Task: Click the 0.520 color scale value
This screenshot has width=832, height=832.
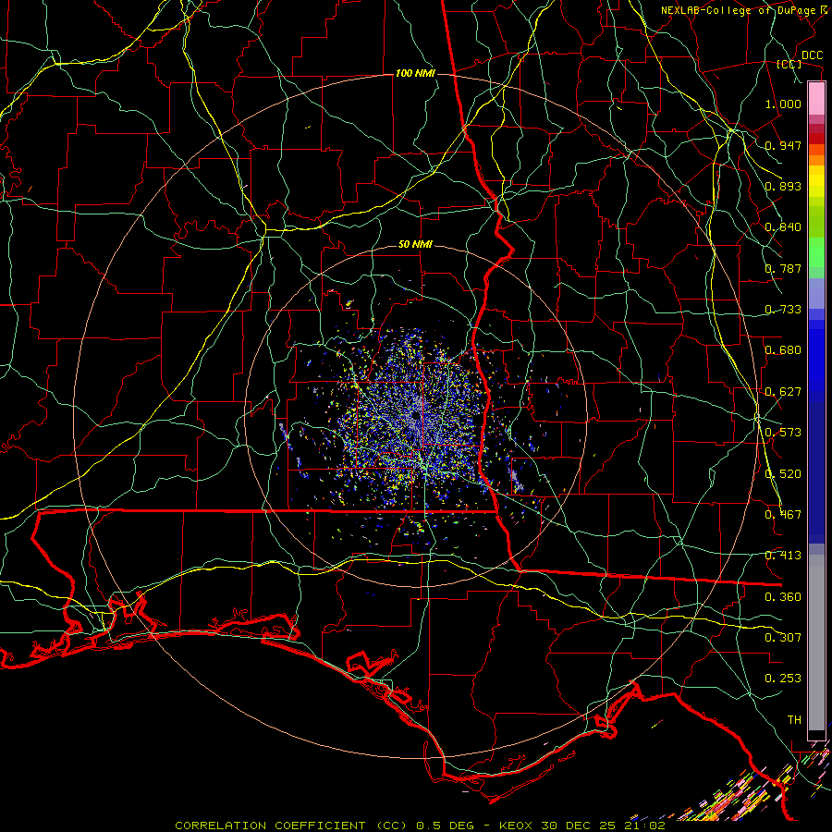Action: 783,474
